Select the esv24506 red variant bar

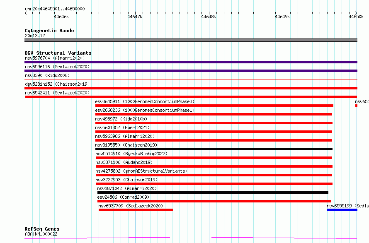click(214, 201)
